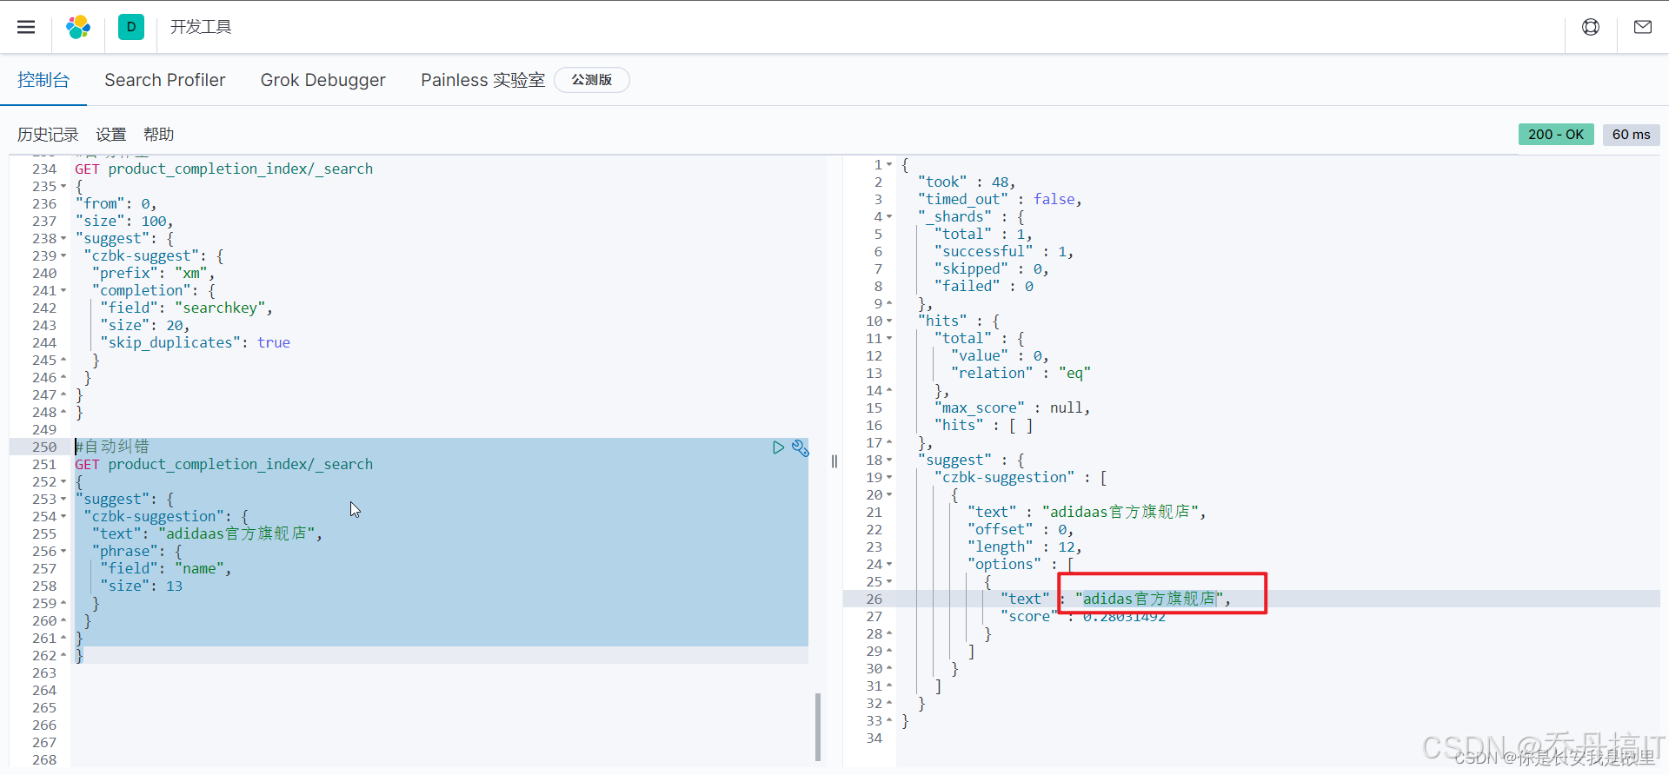Collapse response root fold at line 1
Image resolution: width=1669 pixels, height=775 pixels.
pyautogui.click(x=889, y=165)
